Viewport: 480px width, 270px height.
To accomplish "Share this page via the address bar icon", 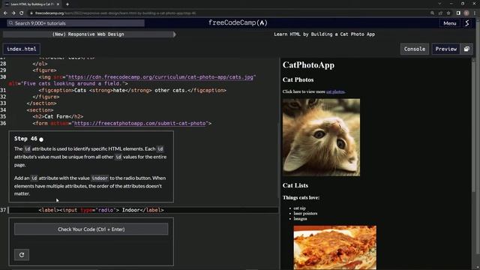I will pyautogui.click(x=440, y=13).
